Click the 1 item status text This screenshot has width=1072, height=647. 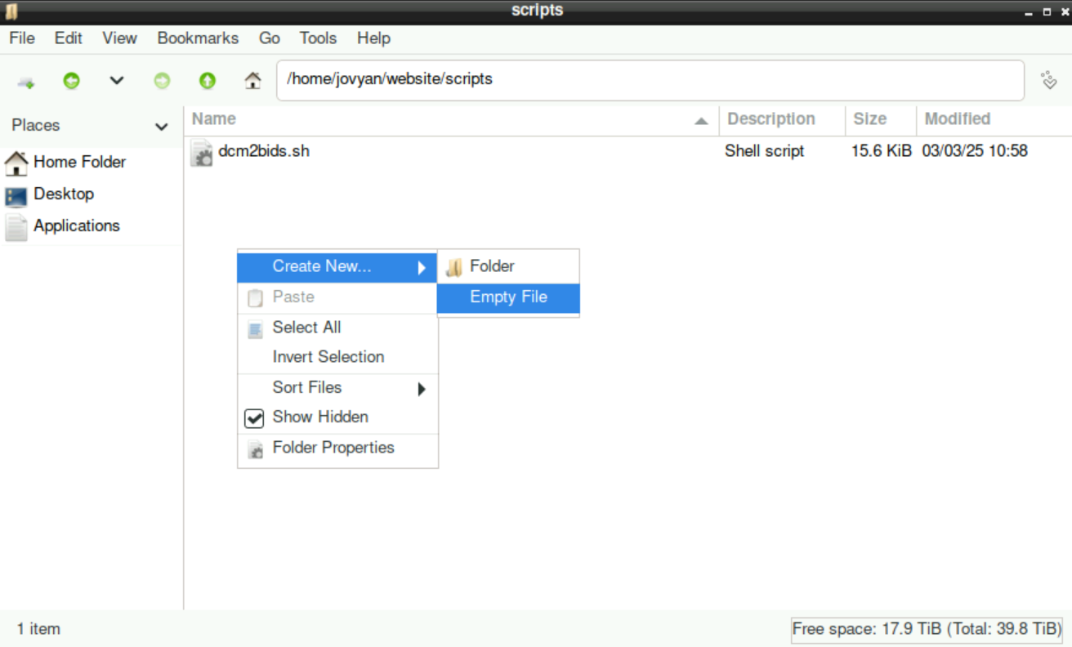click(38, 629)
